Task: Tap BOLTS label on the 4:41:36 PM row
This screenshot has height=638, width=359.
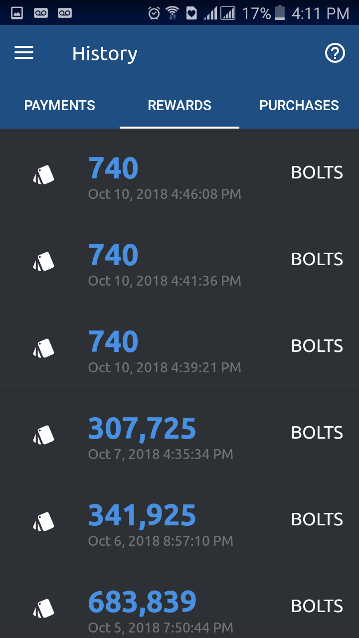Action: pyautogui.click(x=317, y=259)
